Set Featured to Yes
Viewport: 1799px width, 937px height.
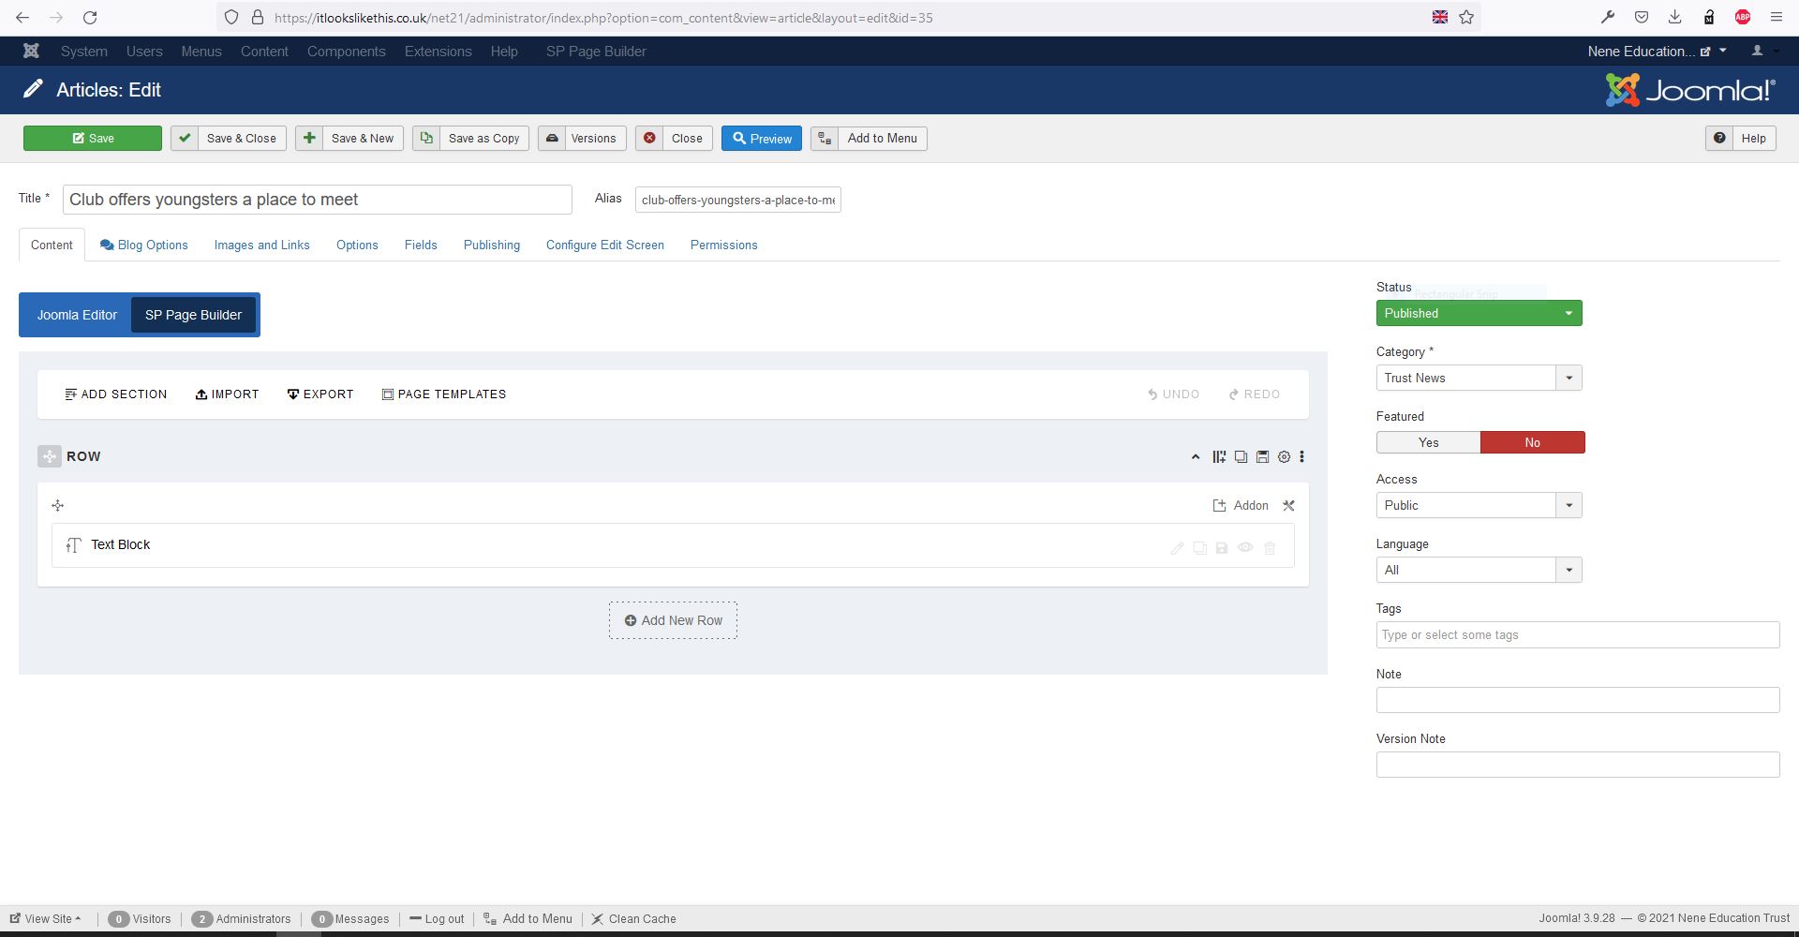[x=1428, y=441]
